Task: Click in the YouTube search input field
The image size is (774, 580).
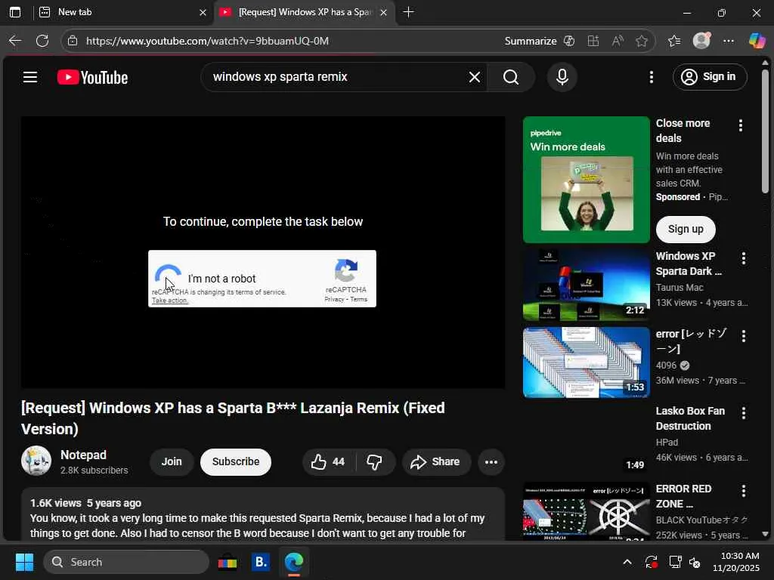Action: (336, 77)
